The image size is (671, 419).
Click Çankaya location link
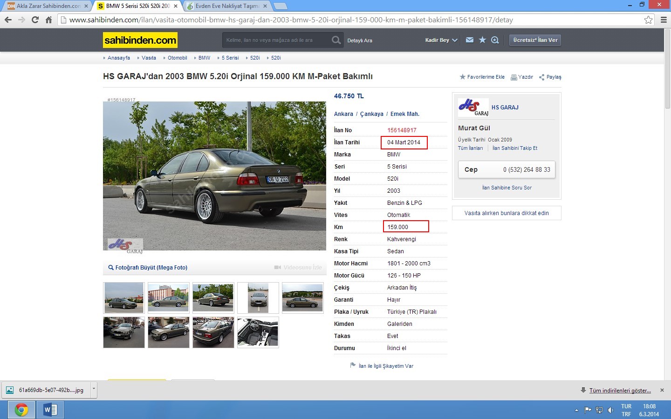click(x=372, y=114)
